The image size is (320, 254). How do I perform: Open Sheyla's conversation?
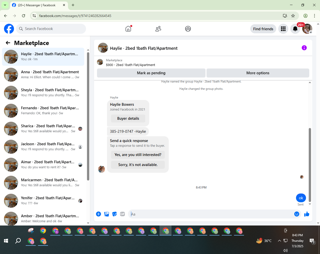click(43, 93)
